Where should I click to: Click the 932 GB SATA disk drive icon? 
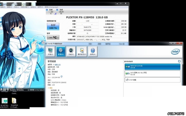[128, 73]
